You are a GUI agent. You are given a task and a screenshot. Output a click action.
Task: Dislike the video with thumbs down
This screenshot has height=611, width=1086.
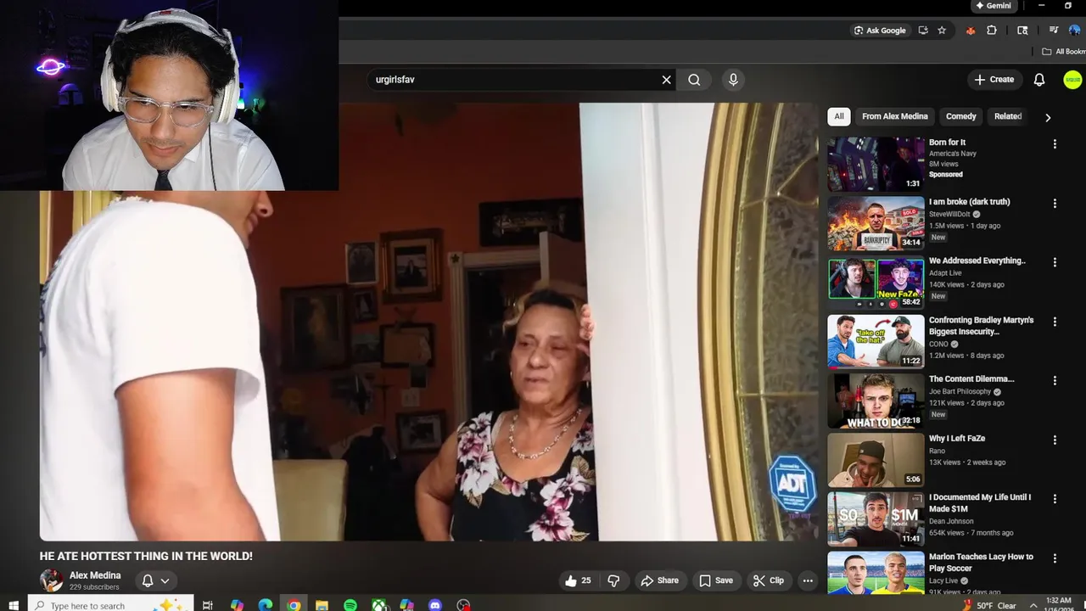(x=613, y=580)
